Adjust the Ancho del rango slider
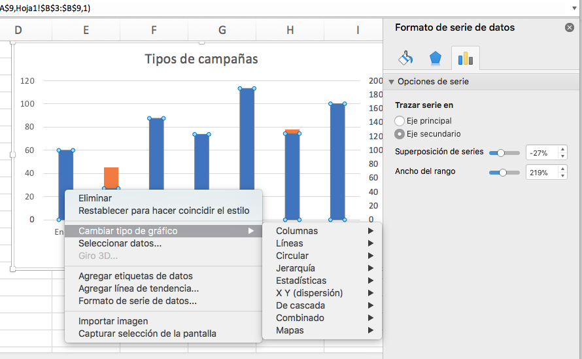Image resolution: width=582 pixels, height=359 pixels. (504, 173)
